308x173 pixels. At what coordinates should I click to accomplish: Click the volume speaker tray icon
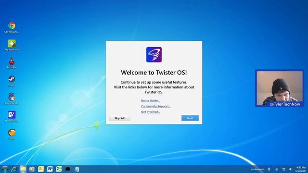pyautogui.click(x=291, y=169)
